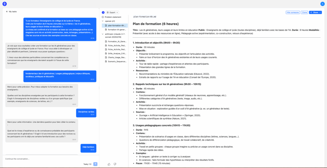This screenshot has width=327, height=168.
Task: Open the Scenario_Sequence... file
Action: tap(117, 62)
